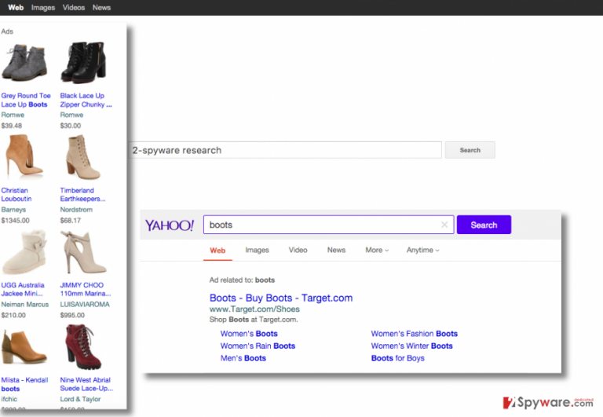Click the grey Search button

coord(470,150)
